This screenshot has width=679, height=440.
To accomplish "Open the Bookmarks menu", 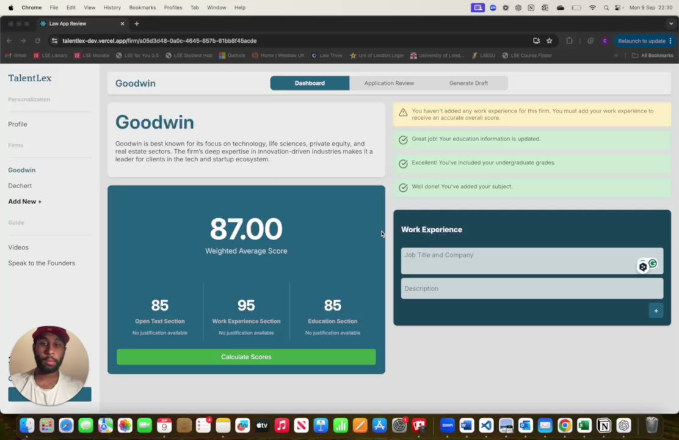I will pyautogui.click(x=142, y=7).
